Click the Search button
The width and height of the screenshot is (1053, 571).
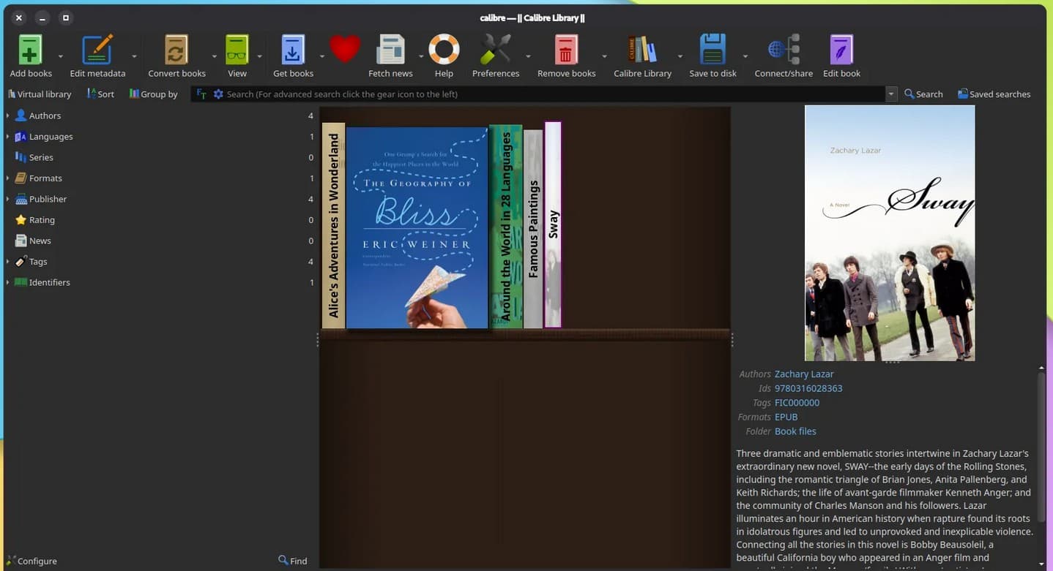(x=923, y=94)
